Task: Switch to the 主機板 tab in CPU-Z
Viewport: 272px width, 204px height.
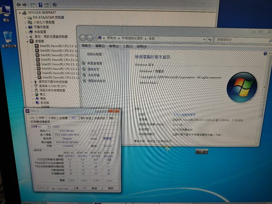Action: point(52,118)
